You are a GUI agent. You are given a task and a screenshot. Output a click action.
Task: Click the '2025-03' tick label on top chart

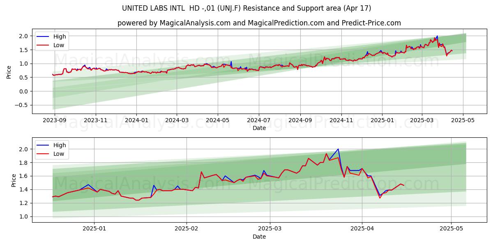[x=422, y=120]
